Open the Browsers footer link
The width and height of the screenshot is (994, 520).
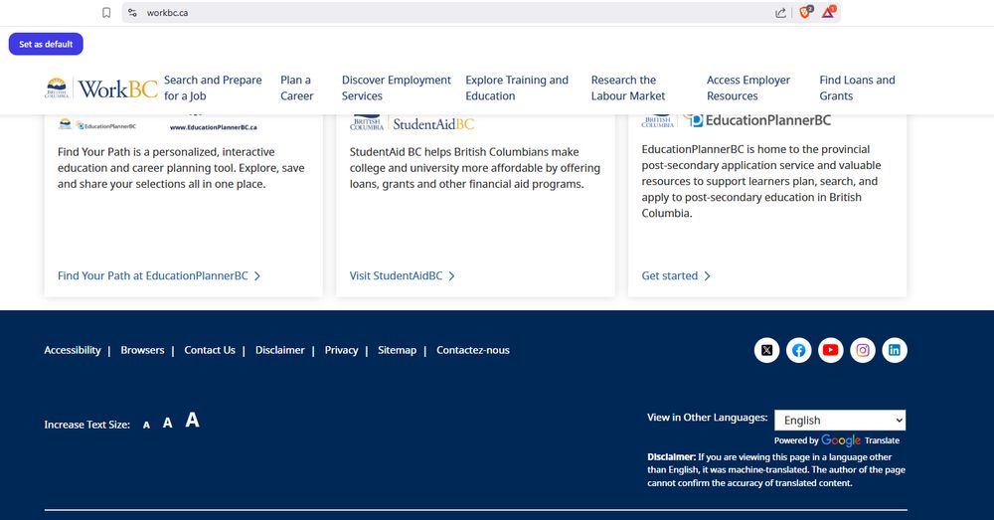[x=142, y=350]
